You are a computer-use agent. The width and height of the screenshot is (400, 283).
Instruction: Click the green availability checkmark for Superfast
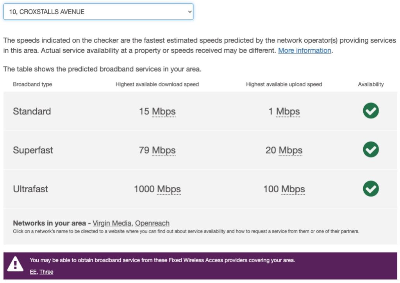pyautogui.click(x=370, y=150)
